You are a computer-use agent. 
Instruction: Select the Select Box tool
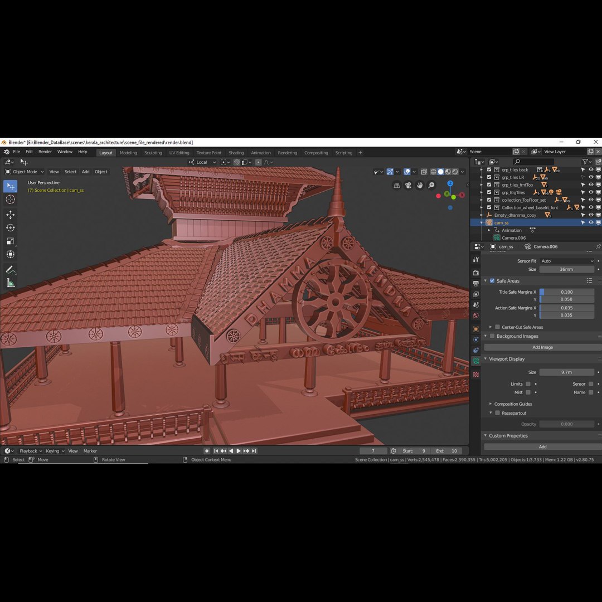(11, 186)
